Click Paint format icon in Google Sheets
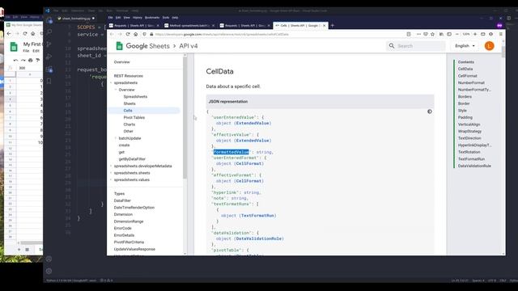Screen dimensions: 518x291 (x=38, y=60)
